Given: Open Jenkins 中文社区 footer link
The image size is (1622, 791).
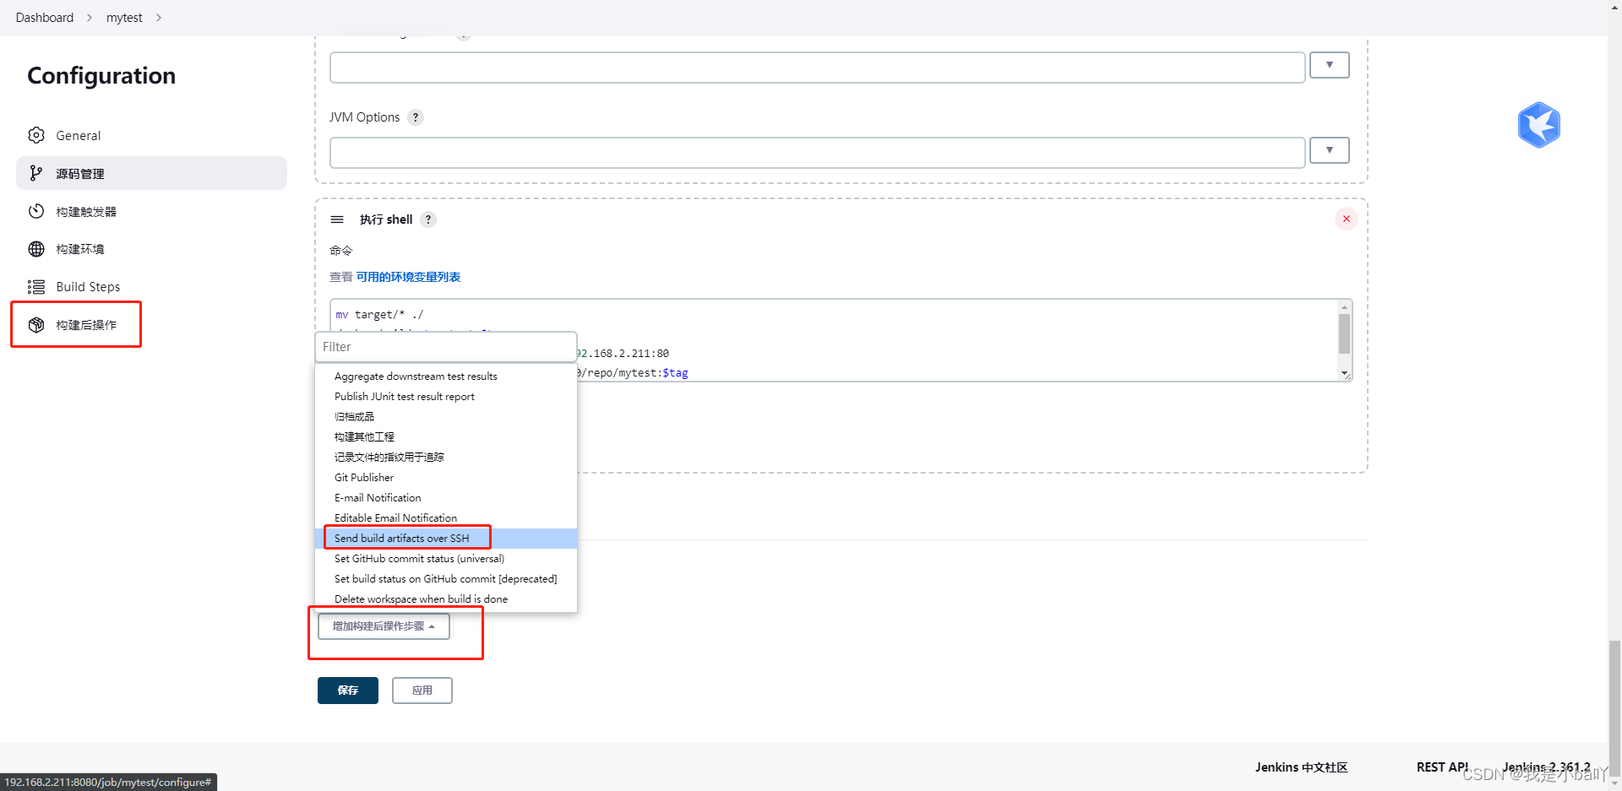Looking at the screenshot, I should tap(1301, 767).
